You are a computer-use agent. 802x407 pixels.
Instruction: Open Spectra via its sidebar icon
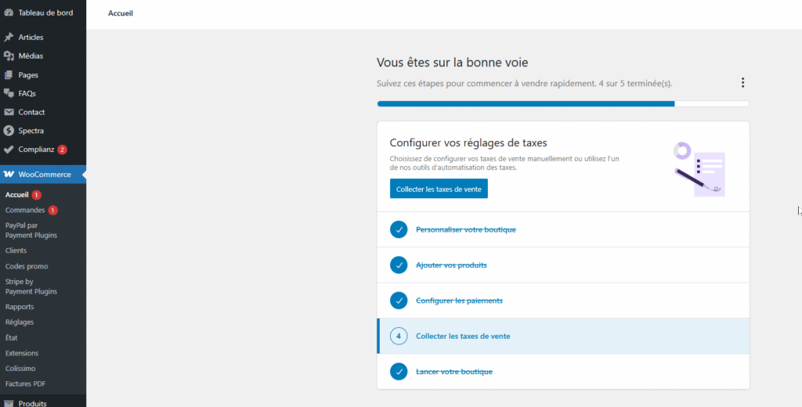coord(9,131)
